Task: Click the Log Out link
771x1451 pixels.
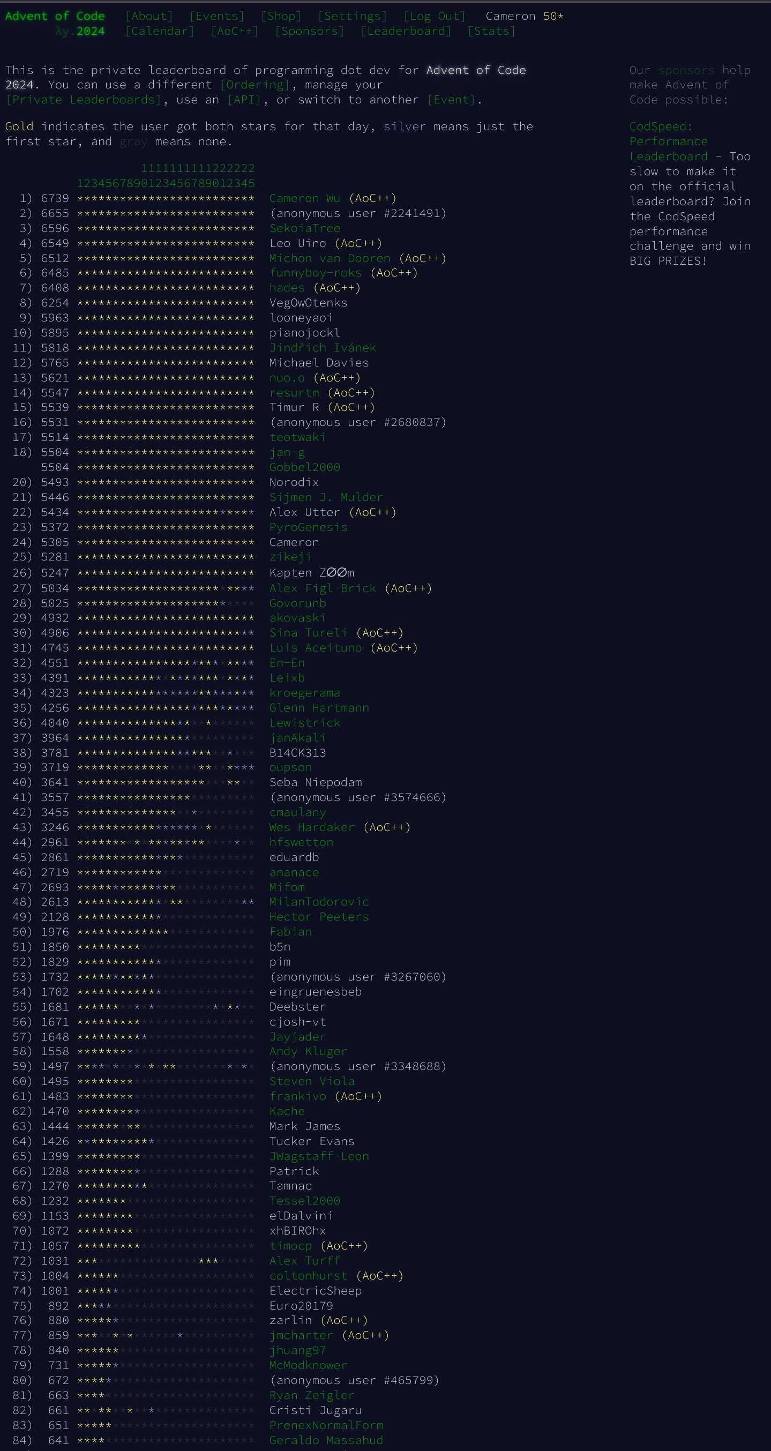Action: [x=434, y=16]
